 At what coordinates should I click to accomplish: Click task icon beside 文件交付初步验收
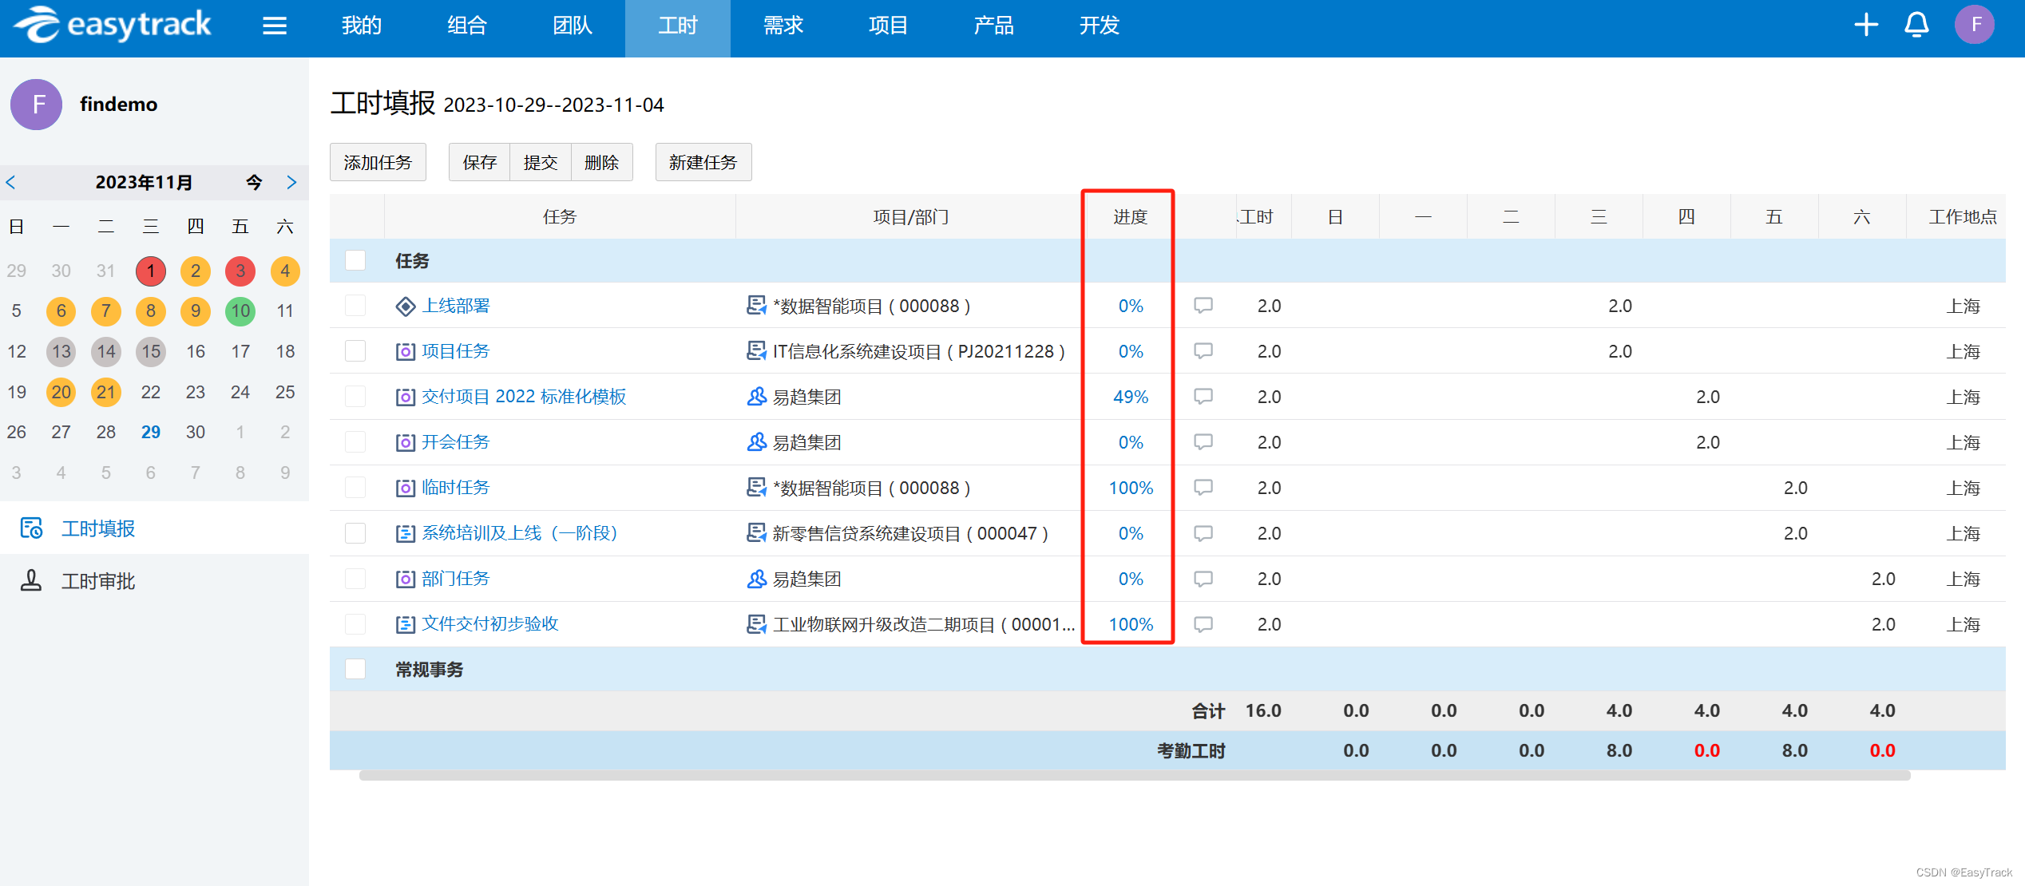pyautogui.click(x=406, y=625)
